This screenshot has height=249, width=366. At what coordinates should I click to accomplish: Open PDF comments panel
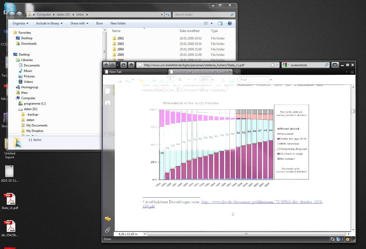(x=108, y=219)
